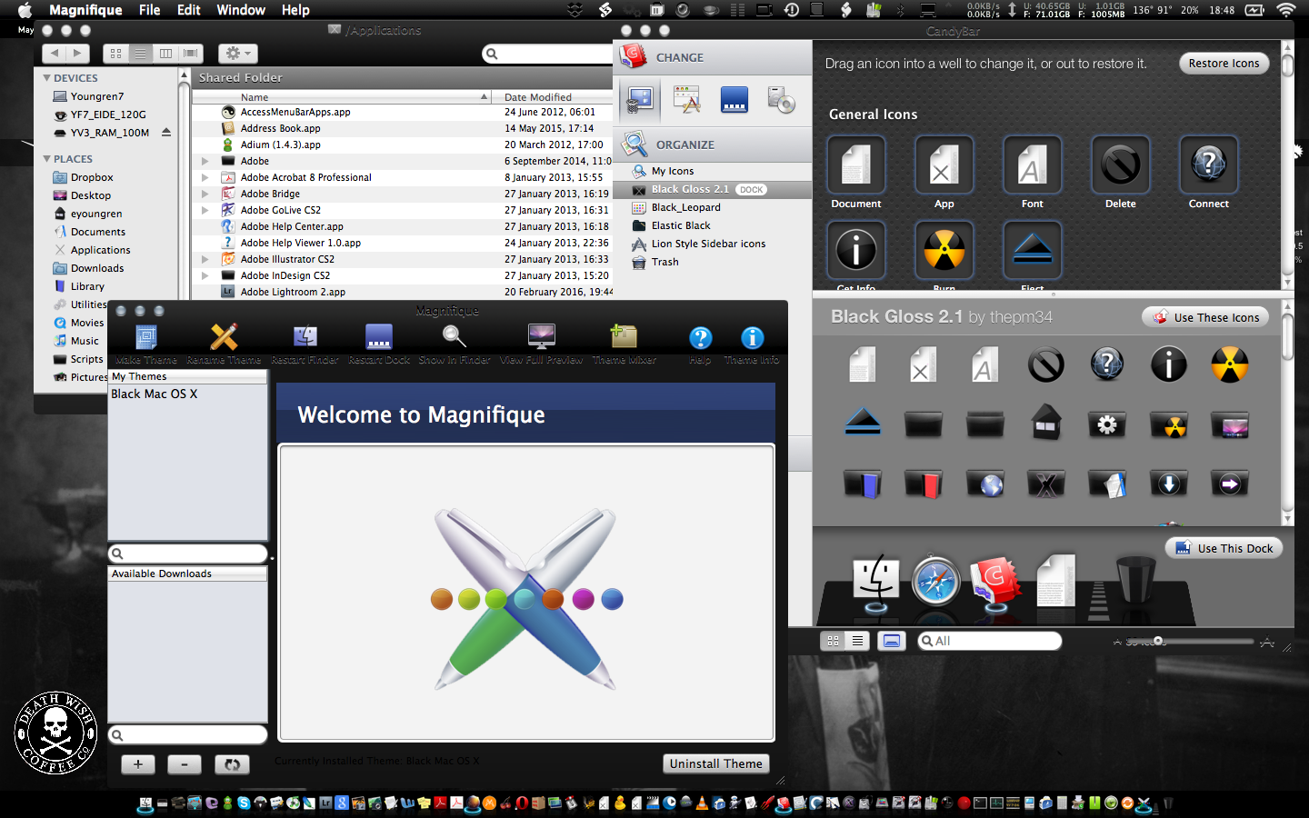Switch Finder to list view
The image size is (1309, 818).
pyautogui.click(x=140, y=54)
